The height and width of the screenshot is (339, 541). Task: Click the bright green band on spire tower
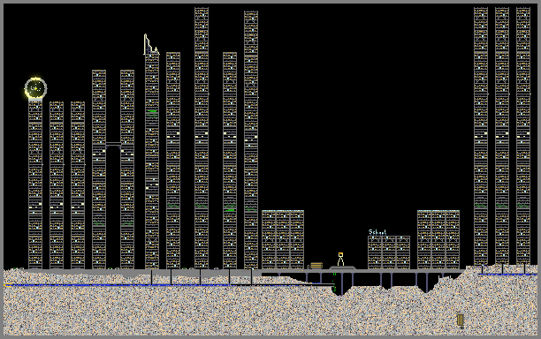[152, 111]
